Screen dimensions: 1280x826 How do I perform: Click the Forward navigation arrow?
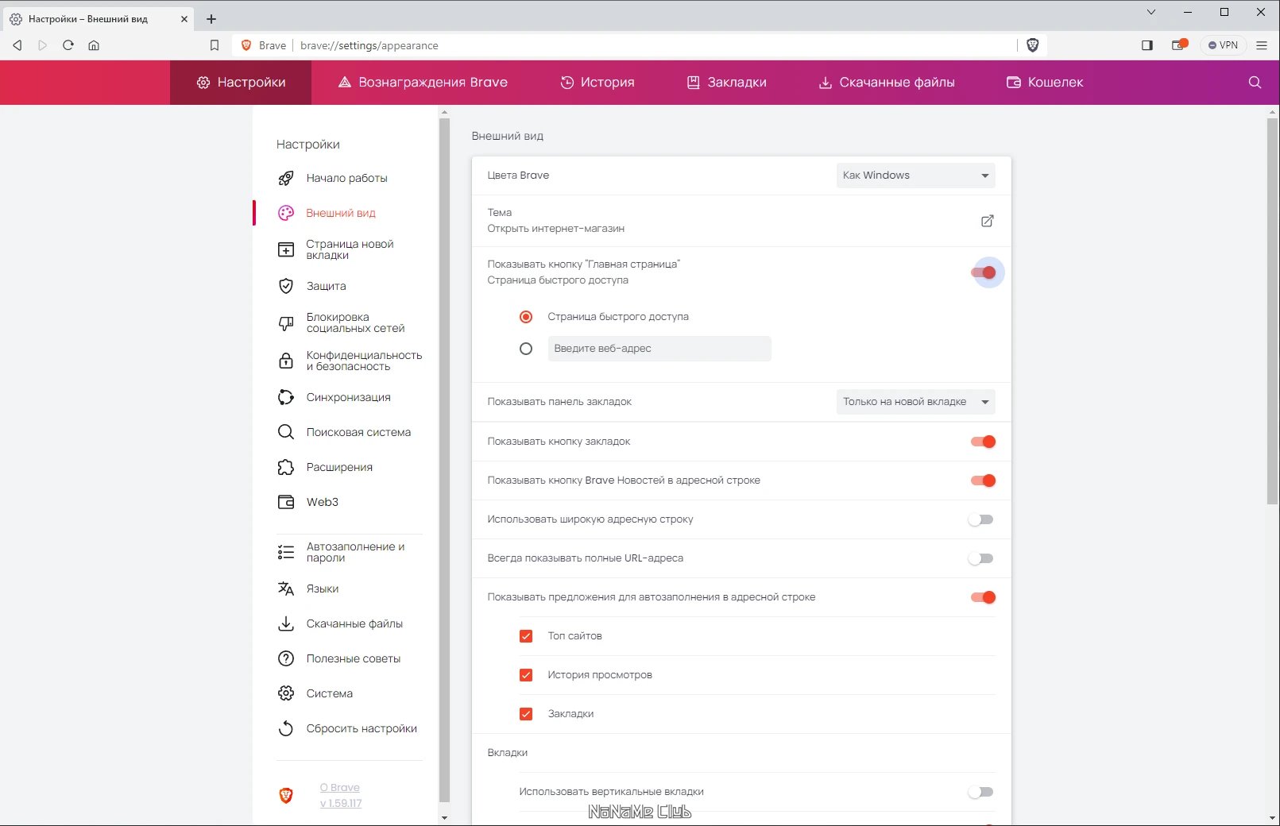point(43,45)
